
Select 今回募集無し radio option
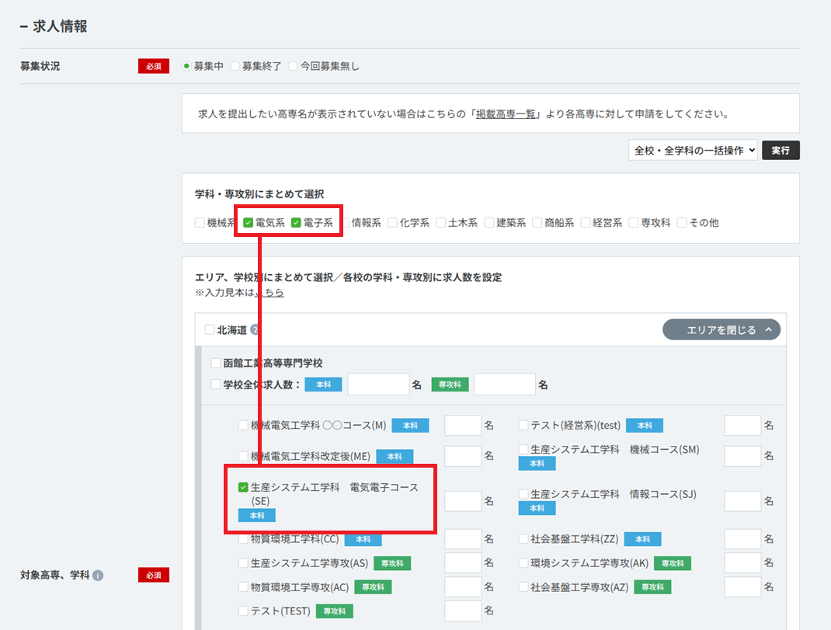(x=293, y=66)
